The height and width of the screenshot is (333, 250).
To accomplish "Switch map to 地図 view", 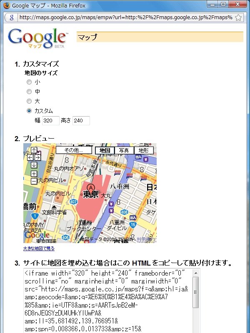I will tap(105, 150).
